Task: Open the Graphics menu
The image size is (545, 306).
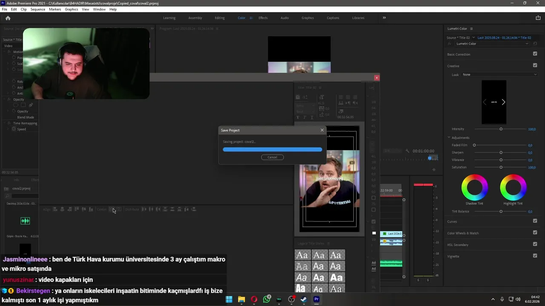Action: tap(72, 9)
